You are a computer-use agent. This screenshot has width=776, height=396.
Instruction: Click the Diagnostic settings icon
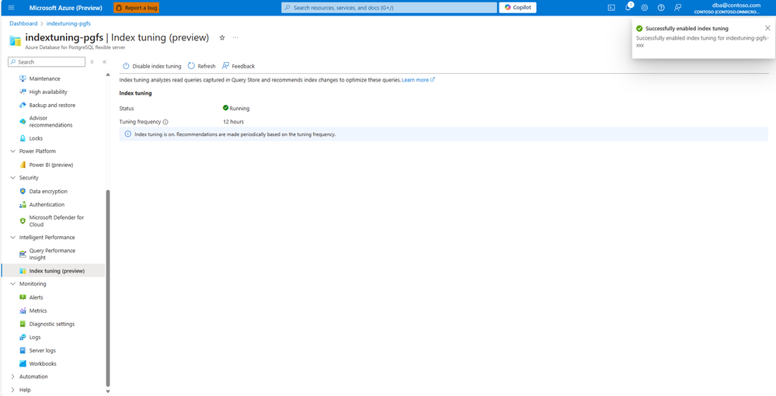pyautogui.click(x=23, y=324)
